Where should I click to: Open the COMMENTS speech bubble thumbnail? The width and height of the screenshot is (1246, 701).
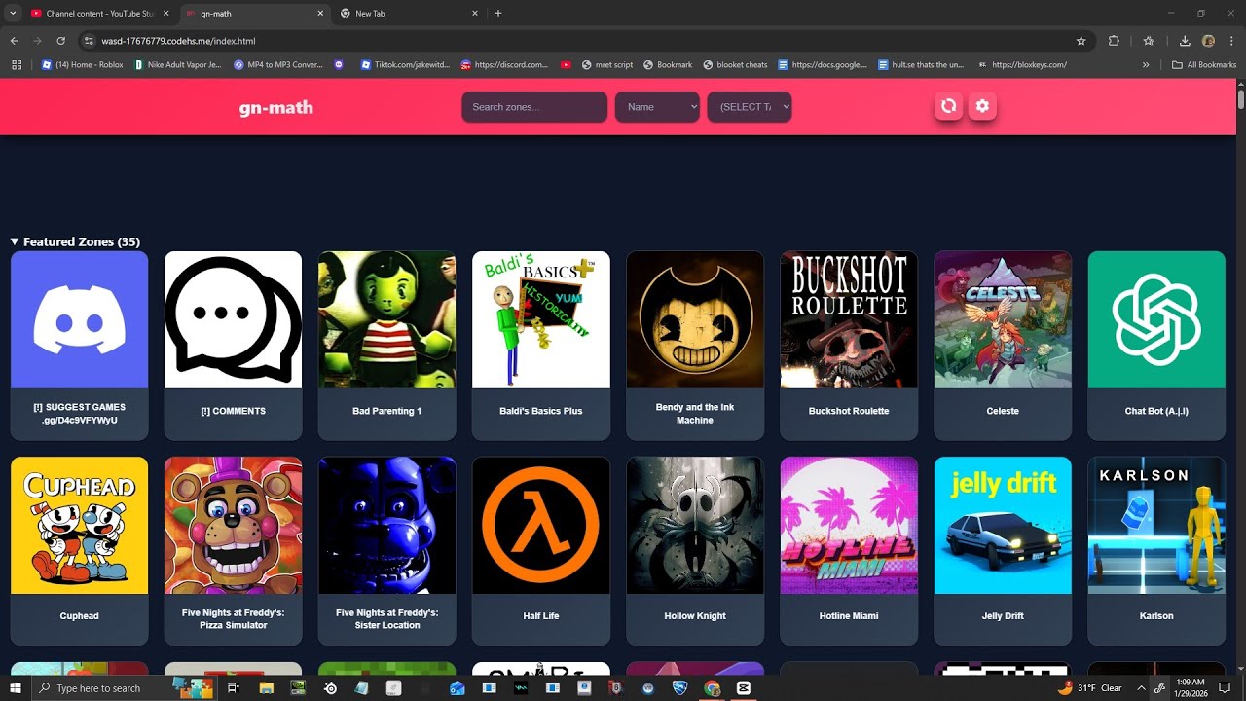[233, 319]
